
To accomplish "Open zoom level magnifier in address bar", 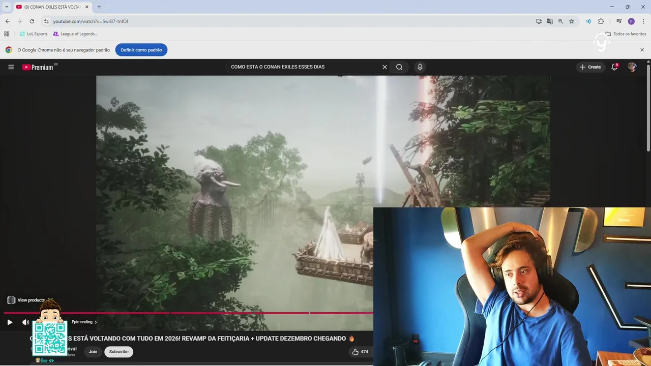I will pyautogui.click(x=560, y=21).
